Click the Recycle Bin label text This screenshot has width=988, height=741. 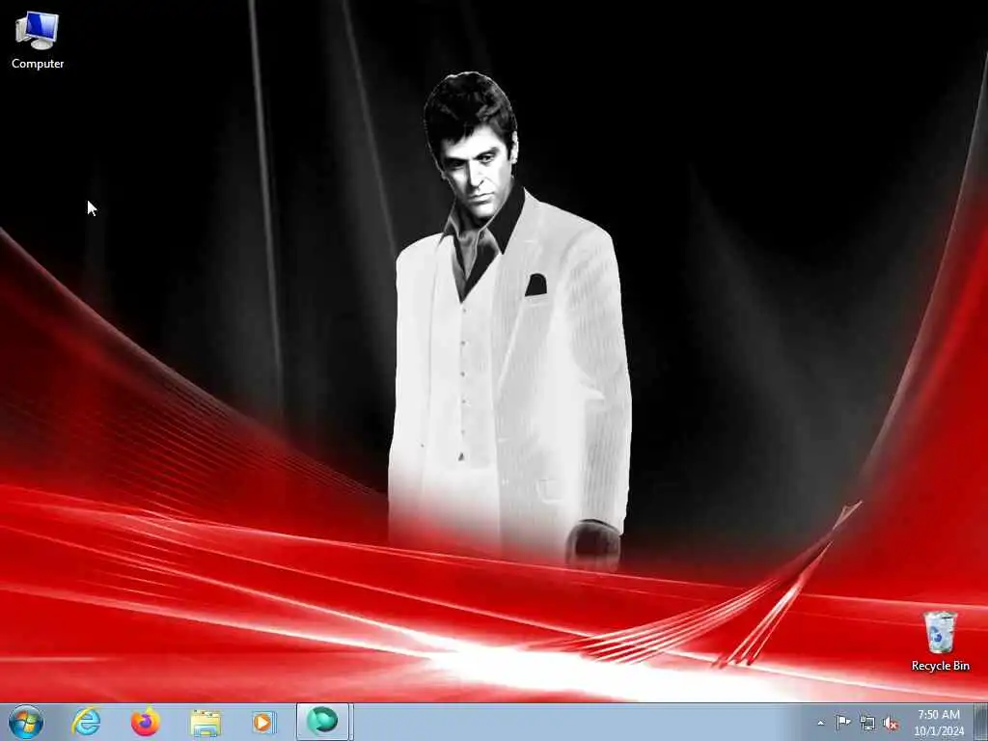tap(940, 666)
